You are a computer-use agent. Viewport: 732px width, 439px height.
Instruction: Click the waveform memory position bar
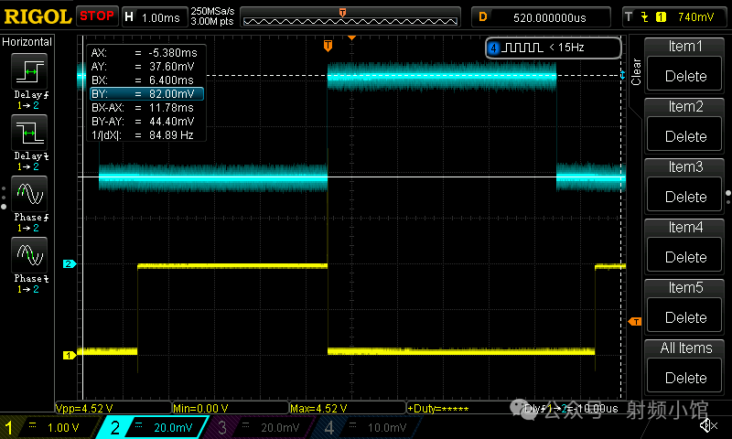342,16
